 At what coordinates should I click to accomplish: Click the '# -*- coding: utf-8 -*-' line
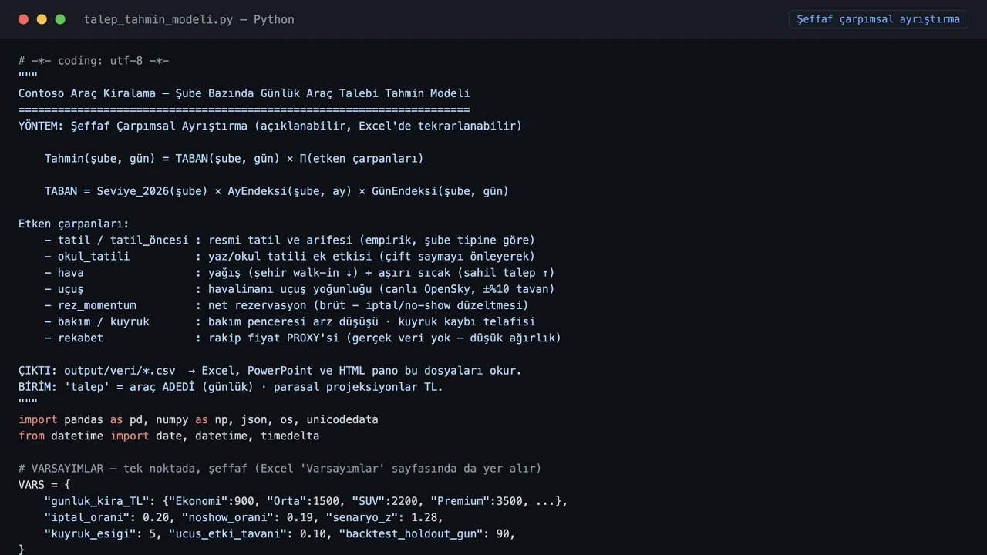94,61
